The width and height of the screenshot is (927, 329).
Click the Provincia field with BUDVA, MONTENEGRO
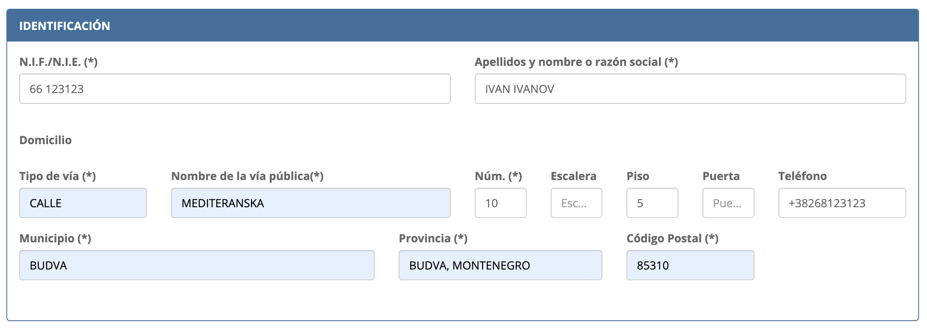pos(500,265)
